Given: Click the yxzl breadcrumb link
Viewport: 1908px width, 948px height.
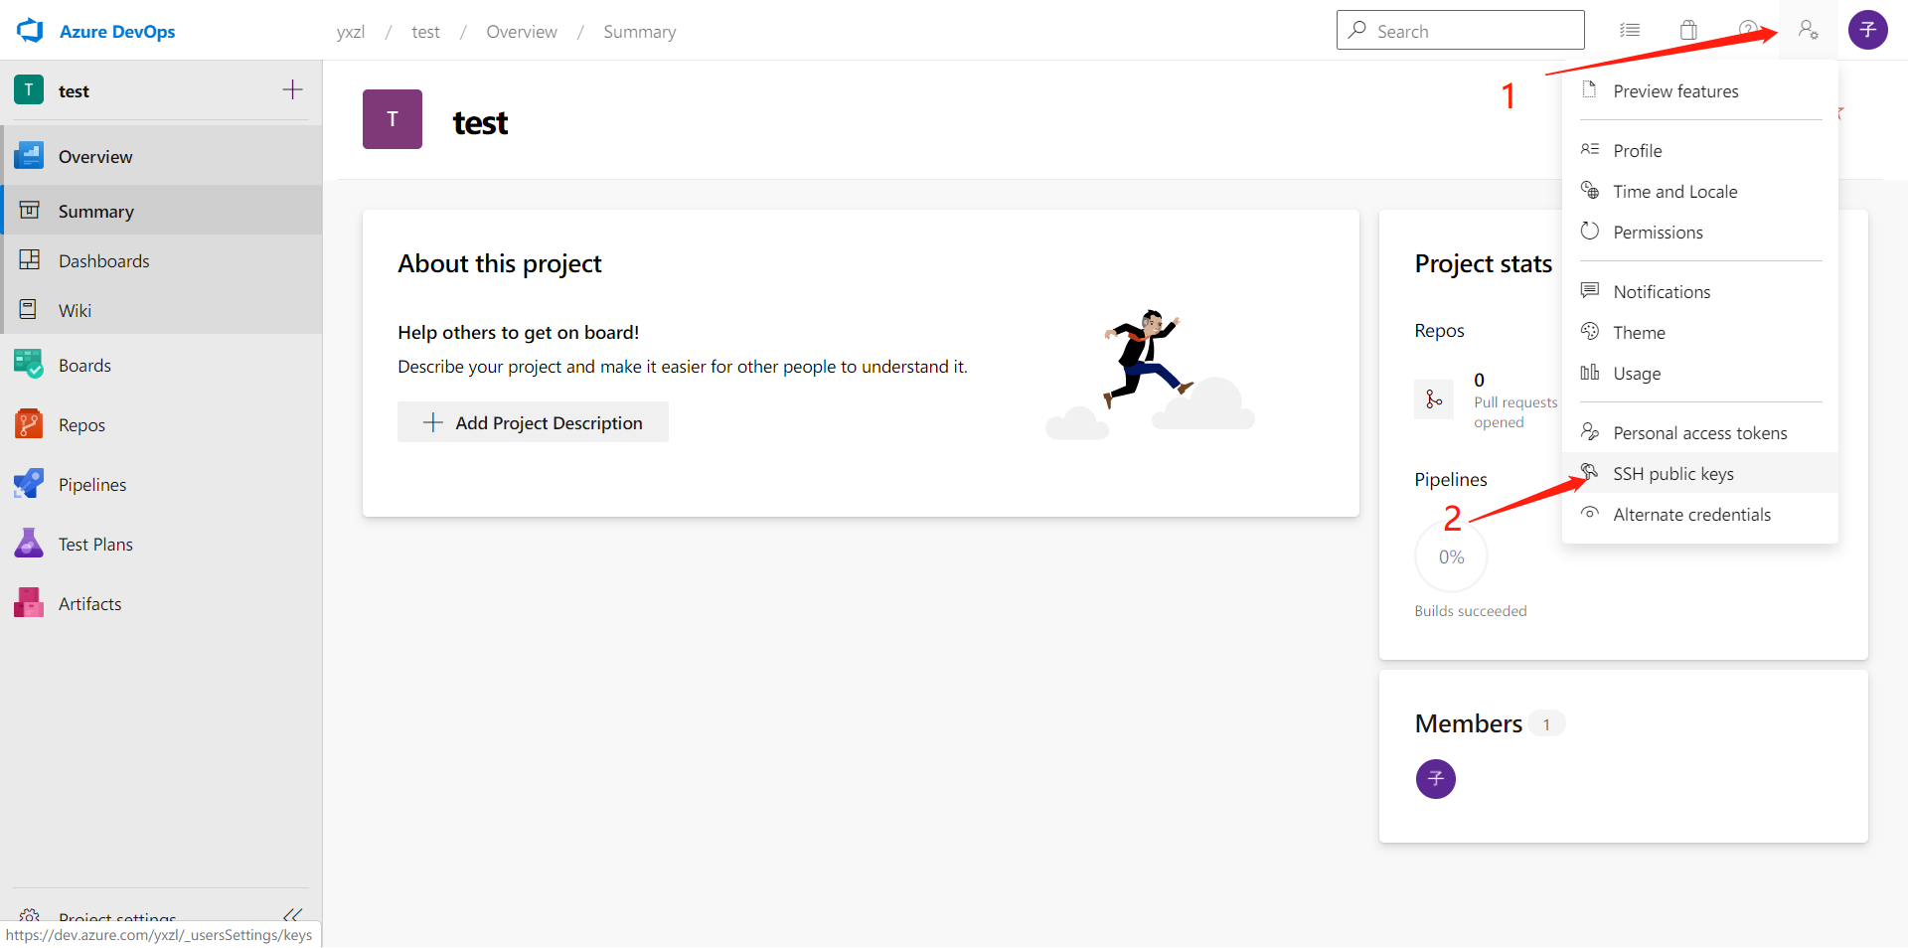Looking at the screenshot, I should [351, 32].
